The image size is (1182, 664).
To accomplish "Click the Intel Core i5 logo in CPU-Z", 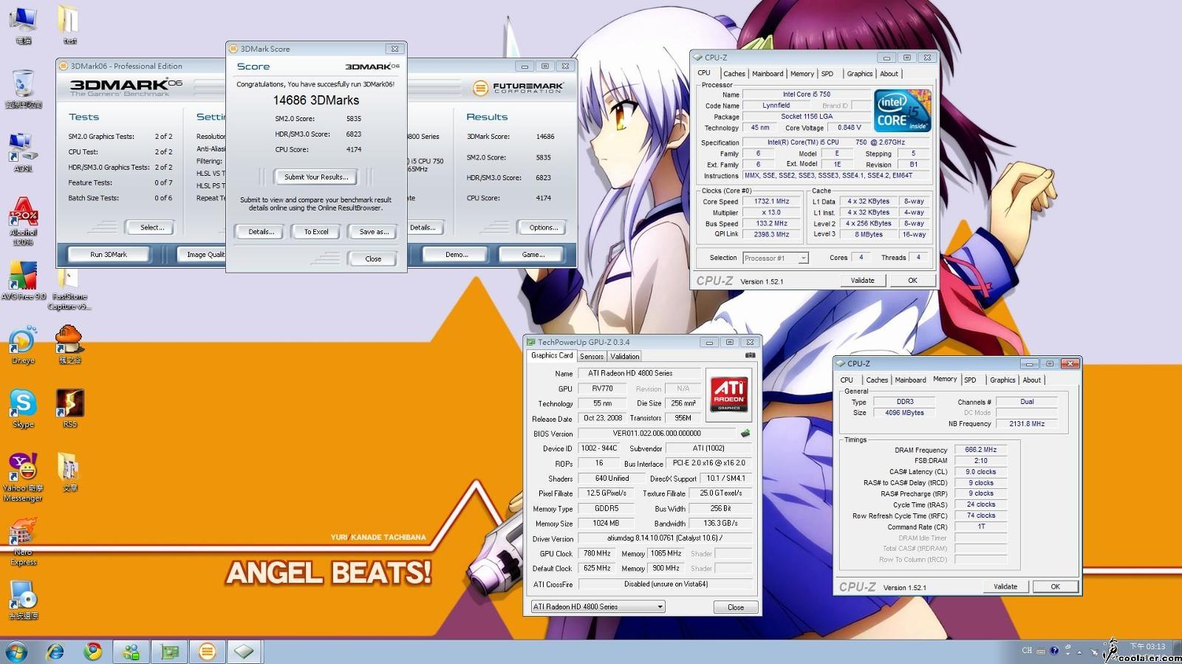I will [902, 111].
